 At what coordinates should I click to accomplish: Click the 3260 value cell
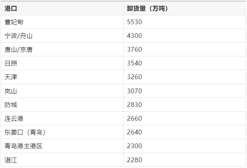[x=184, y=77]
